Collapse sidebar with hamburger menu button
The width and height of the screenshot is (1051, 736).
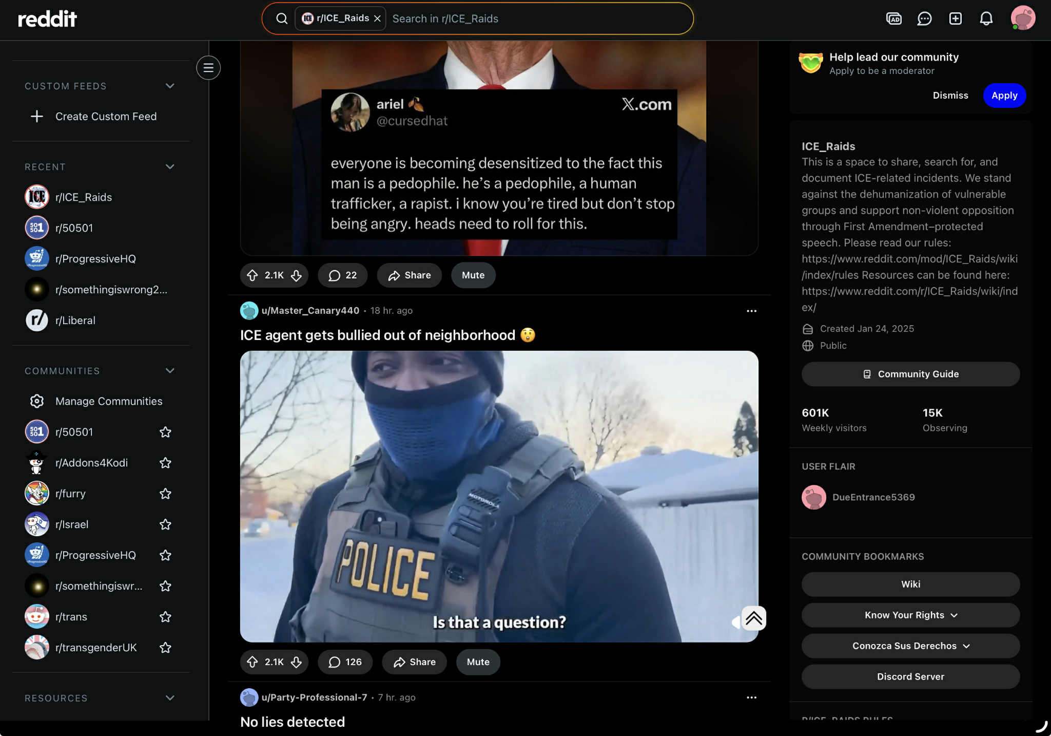[208, 68]
